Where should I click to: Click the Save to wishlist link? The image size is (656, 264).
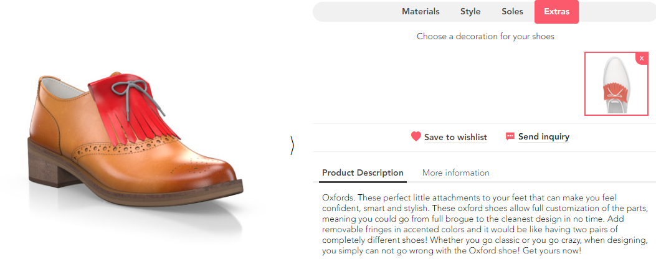point(455,137)
